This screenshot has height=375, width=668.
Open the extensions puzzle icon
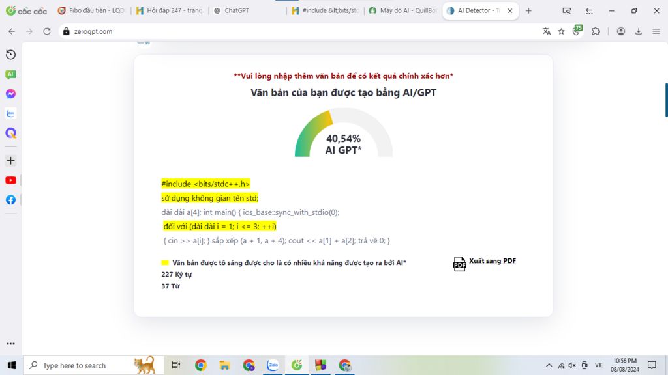click(x=596, y=31)
